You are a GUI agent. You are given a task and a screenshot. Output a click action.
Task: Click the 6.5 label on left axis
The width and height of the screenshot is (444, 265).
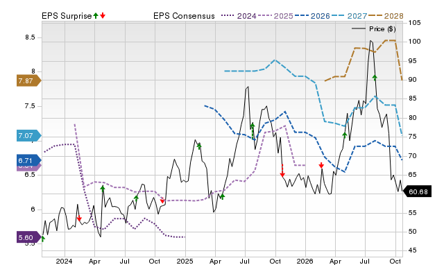pyautogui.click(x=30, y=174)
